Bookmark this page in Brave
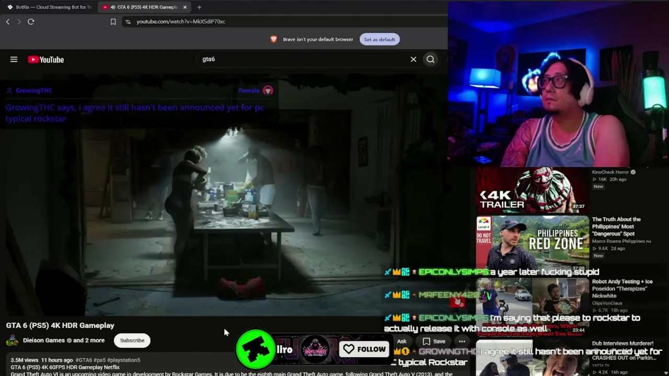 [113, 21]
